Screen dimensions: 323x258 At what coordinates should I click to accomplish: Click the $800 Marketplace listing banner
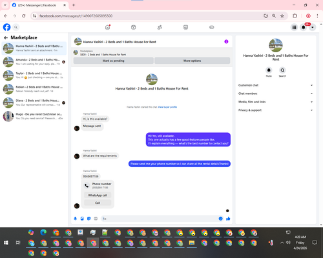tap(152, 53)
